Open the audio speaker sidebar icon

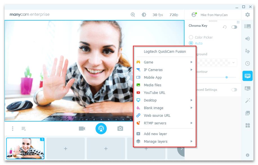248,39
